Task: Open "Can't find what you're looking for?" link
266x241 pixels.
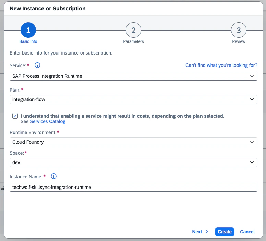Action: point(221,65)
